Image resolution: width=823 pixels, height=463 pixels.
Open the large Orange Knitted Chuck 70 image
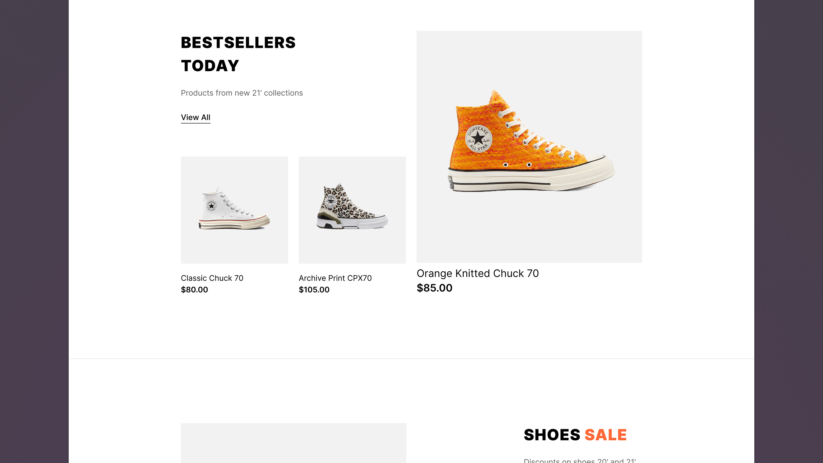coord(529,147)
